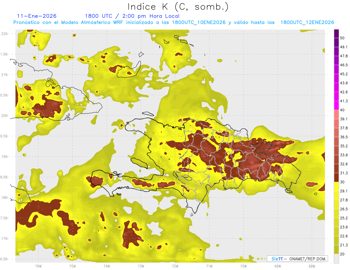
Task: Click the legend value '41.3'
Action: pyautogui.click(x=344, y=101)
